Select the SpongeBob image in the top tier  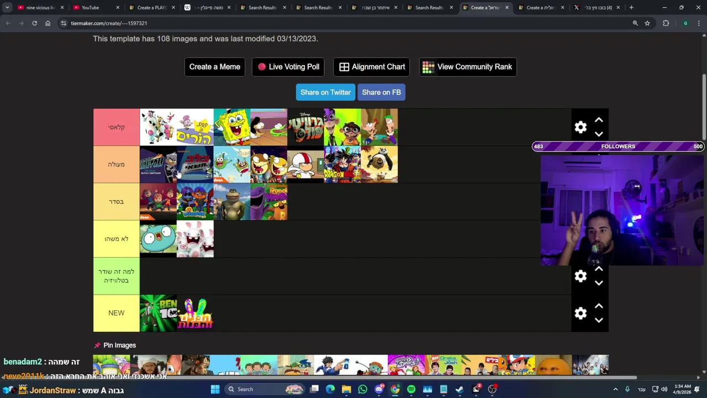click(x=232, y=127)
